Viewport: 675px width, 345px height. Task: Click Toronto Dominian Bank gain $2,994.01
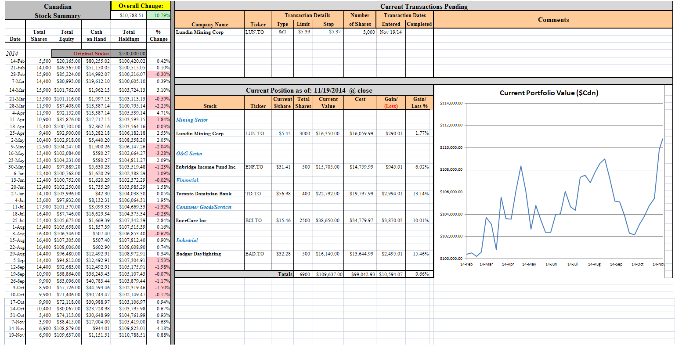click(392, 194)
